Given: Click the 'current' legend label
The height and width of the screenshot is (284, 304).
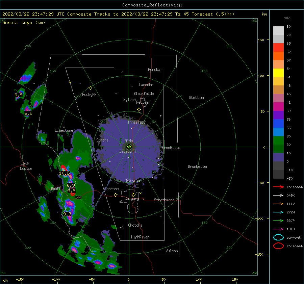Looking at the screenshot, I should pos(294,237).
